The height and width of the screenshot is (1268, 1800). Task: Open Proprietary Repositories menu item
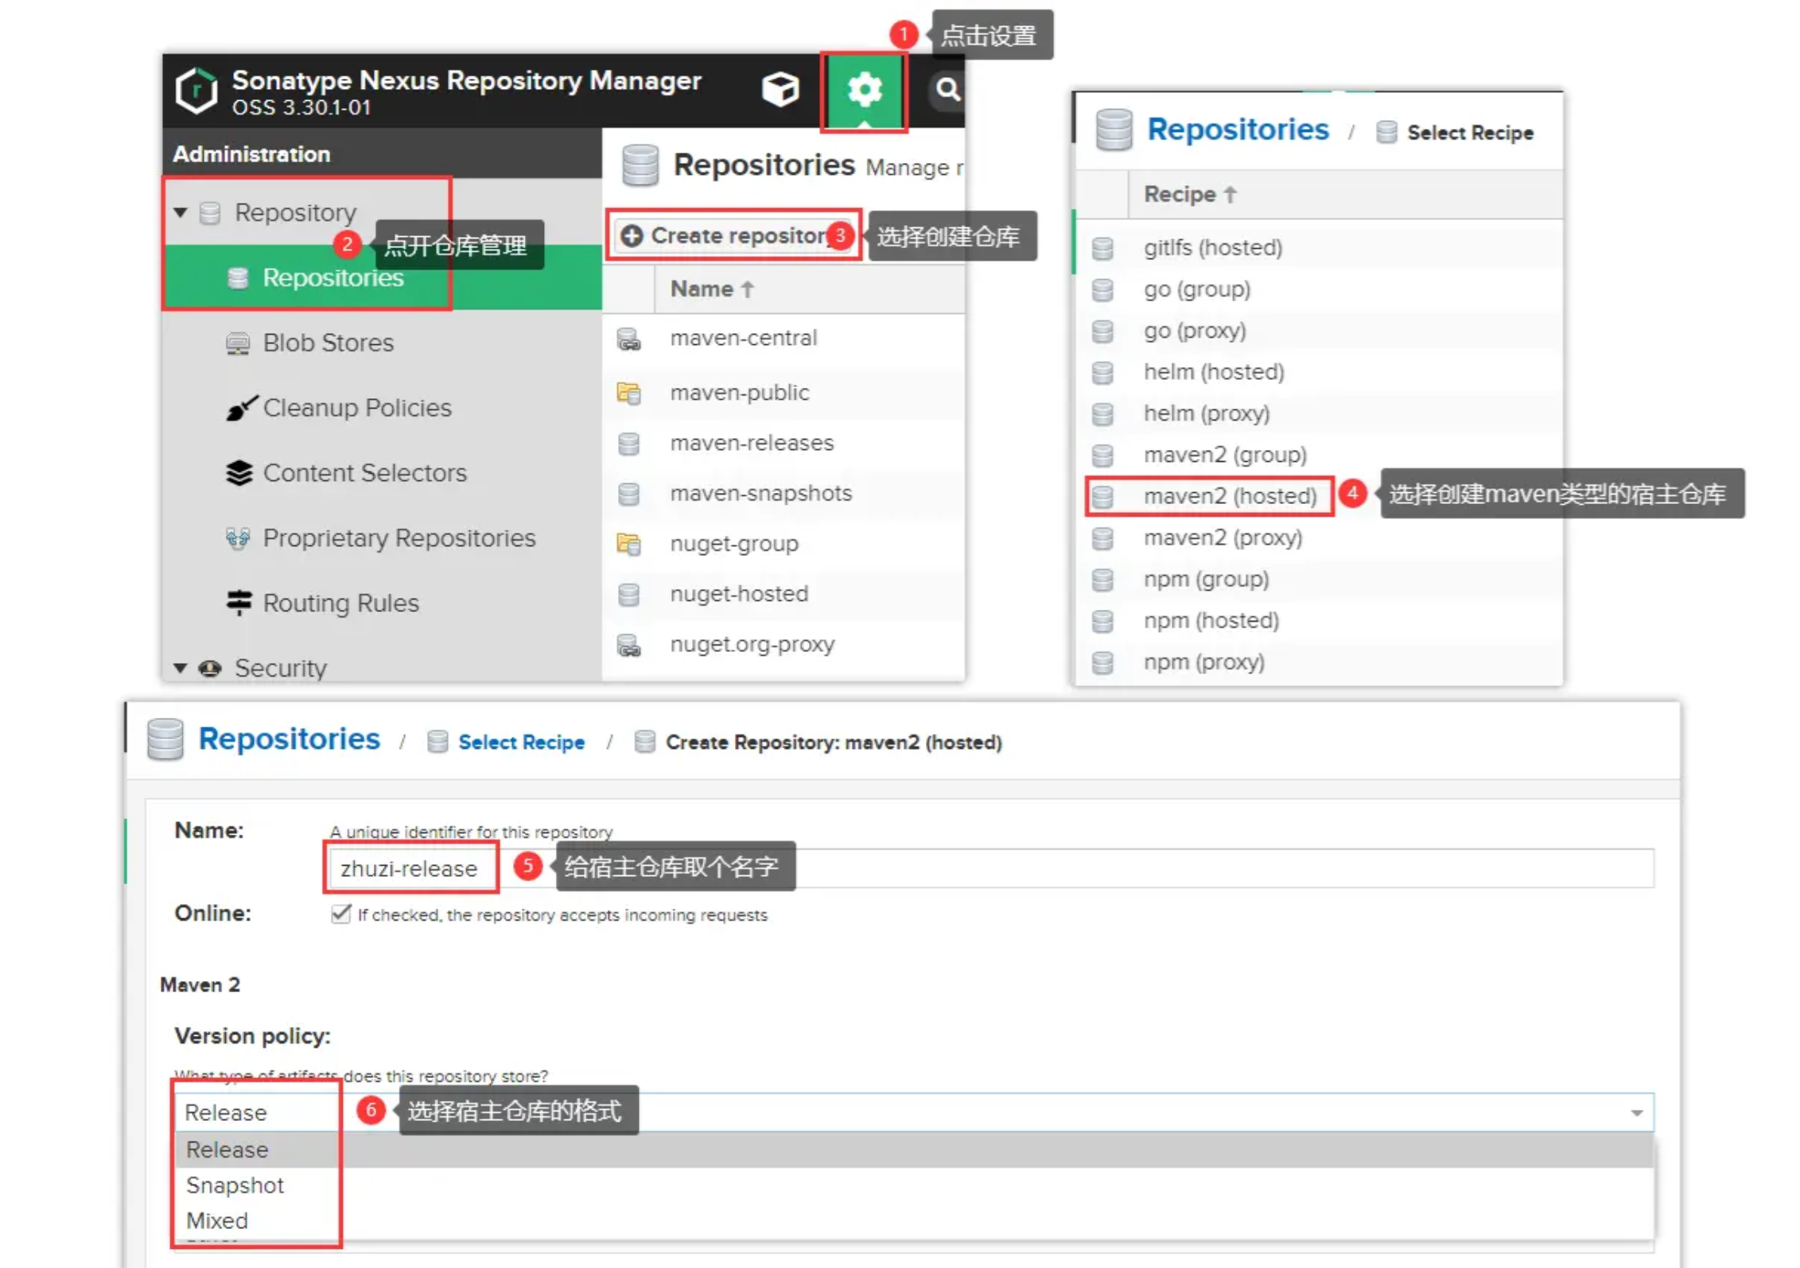pyautogui.click(x=383, y=538)
